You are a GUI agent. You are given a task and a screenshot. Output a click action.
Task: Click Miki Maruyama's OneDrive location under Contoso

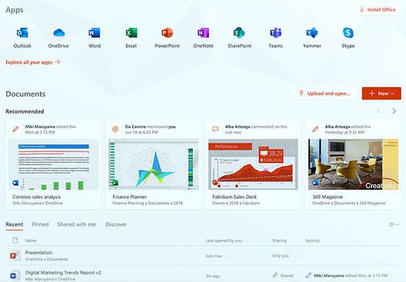point(37,204)
